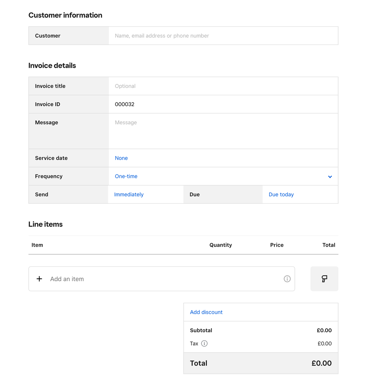Open the Send Immediately option
Viewport: 387px width, 381px height.
pos(129,194)
